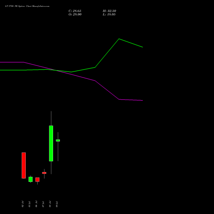Click the tall red candlestick at the left

point(24,165)
